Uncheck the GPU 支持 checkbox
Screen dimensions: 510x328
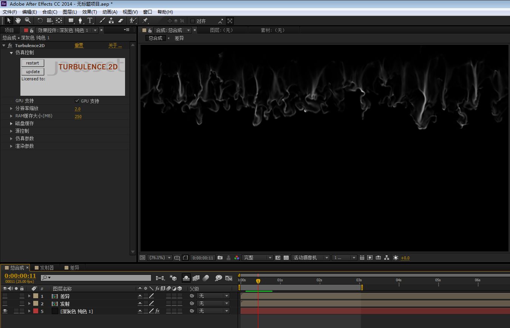point(77,101)
